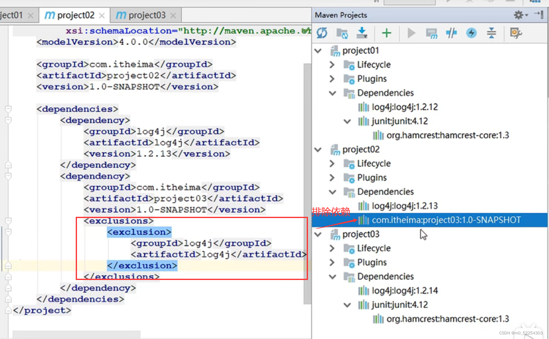Close the project02 editor tab

[x=102, y=16]
